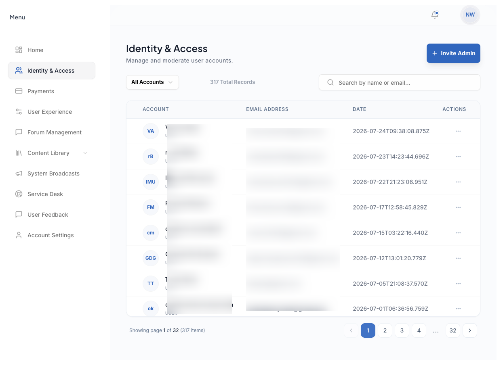503x370 pixels.
Task: Open the Forum Management menu item
Action: 52,132
